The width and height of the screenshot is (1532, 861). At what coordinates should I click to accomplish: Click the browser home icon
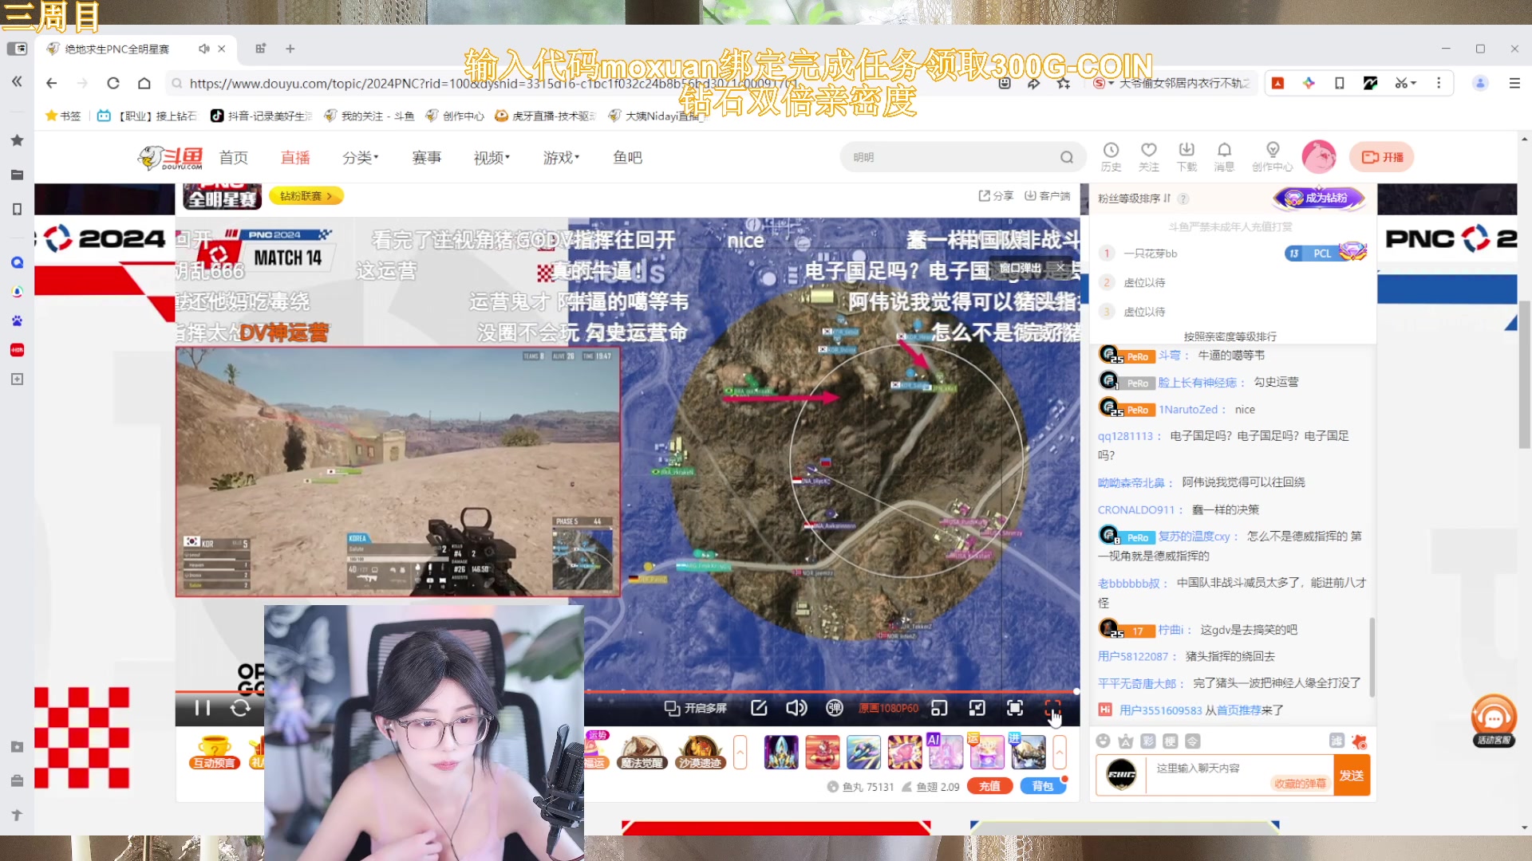(144, 83)
